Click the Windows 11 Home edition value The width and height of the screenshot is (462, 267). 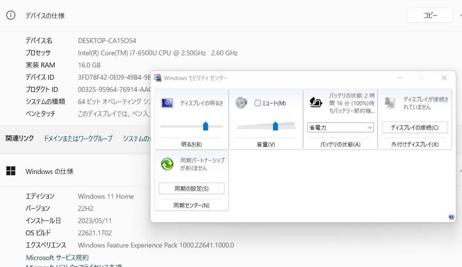(106, 196)
